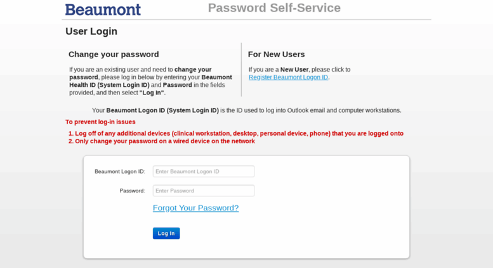Open the Forgot Your Password link
The image size is (493, 268).
[x=195, y=208]
